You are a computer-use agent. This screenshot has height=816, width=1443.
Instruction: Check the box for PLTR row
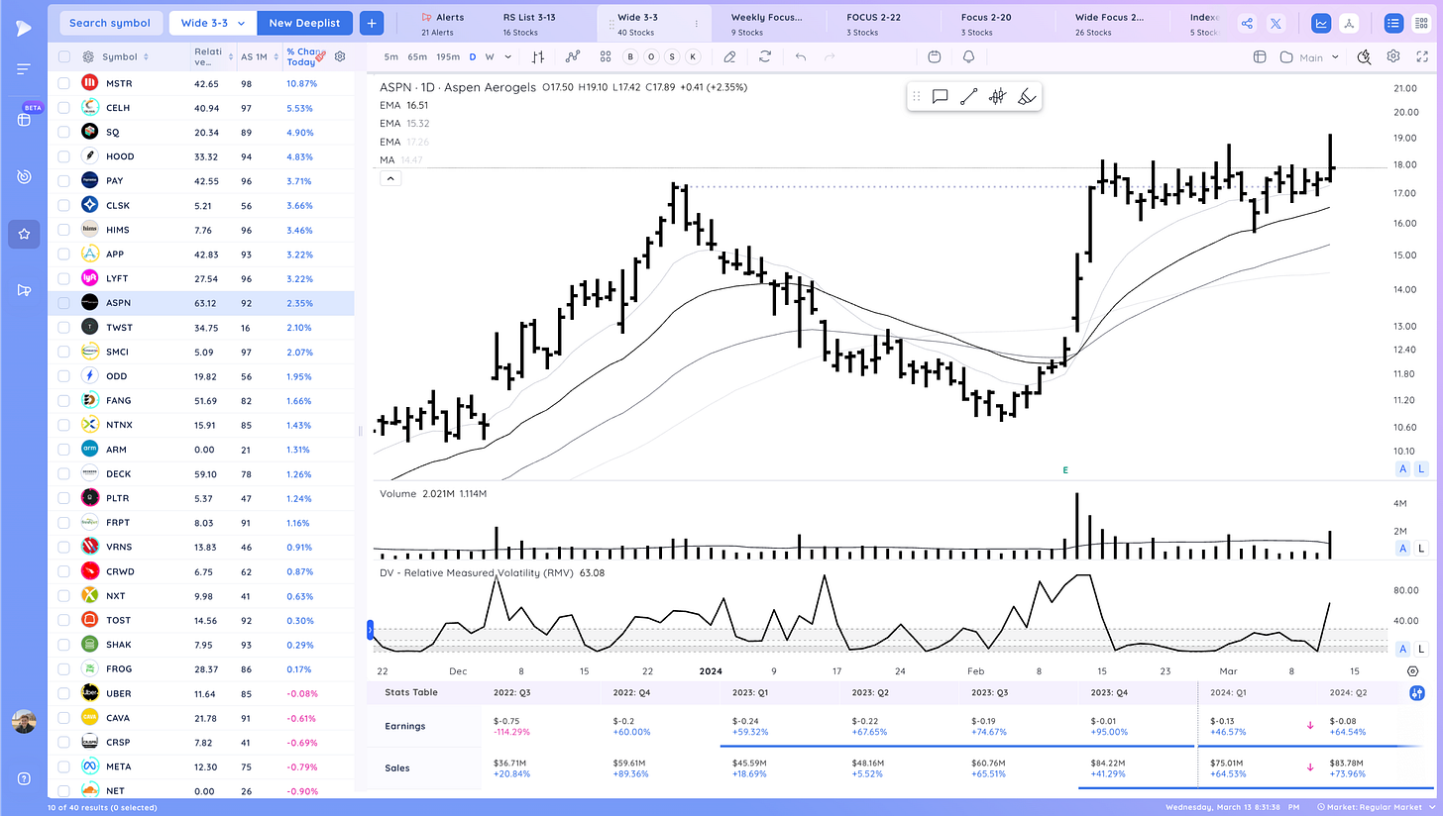[x=64, y=498]
